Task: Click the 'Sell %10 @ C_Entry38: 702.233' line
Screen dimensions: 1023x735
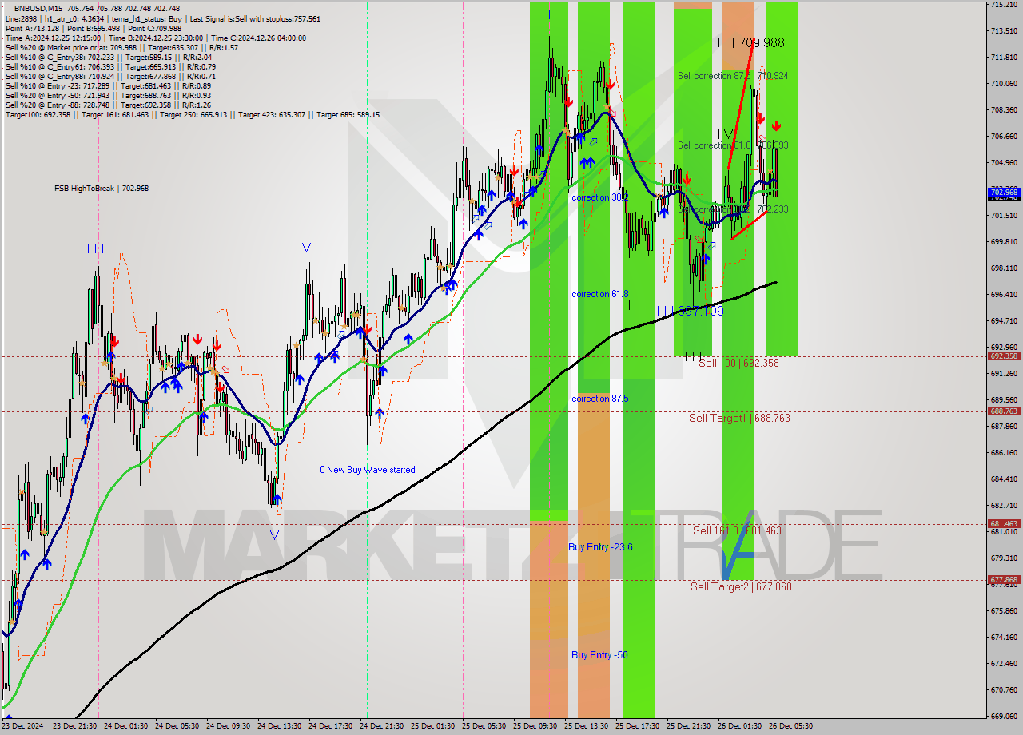Action: tap(109, 57)
